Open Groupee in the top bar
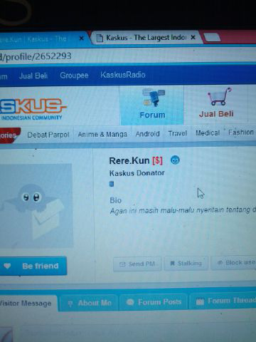Viewport: 256px width, 342px height. tap(74, 76)
